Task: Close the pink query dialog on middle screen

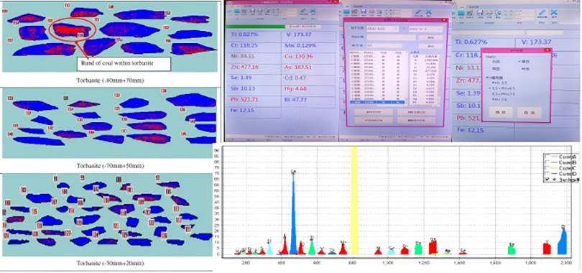Action: pyautogui.click(x=444, y=20)
